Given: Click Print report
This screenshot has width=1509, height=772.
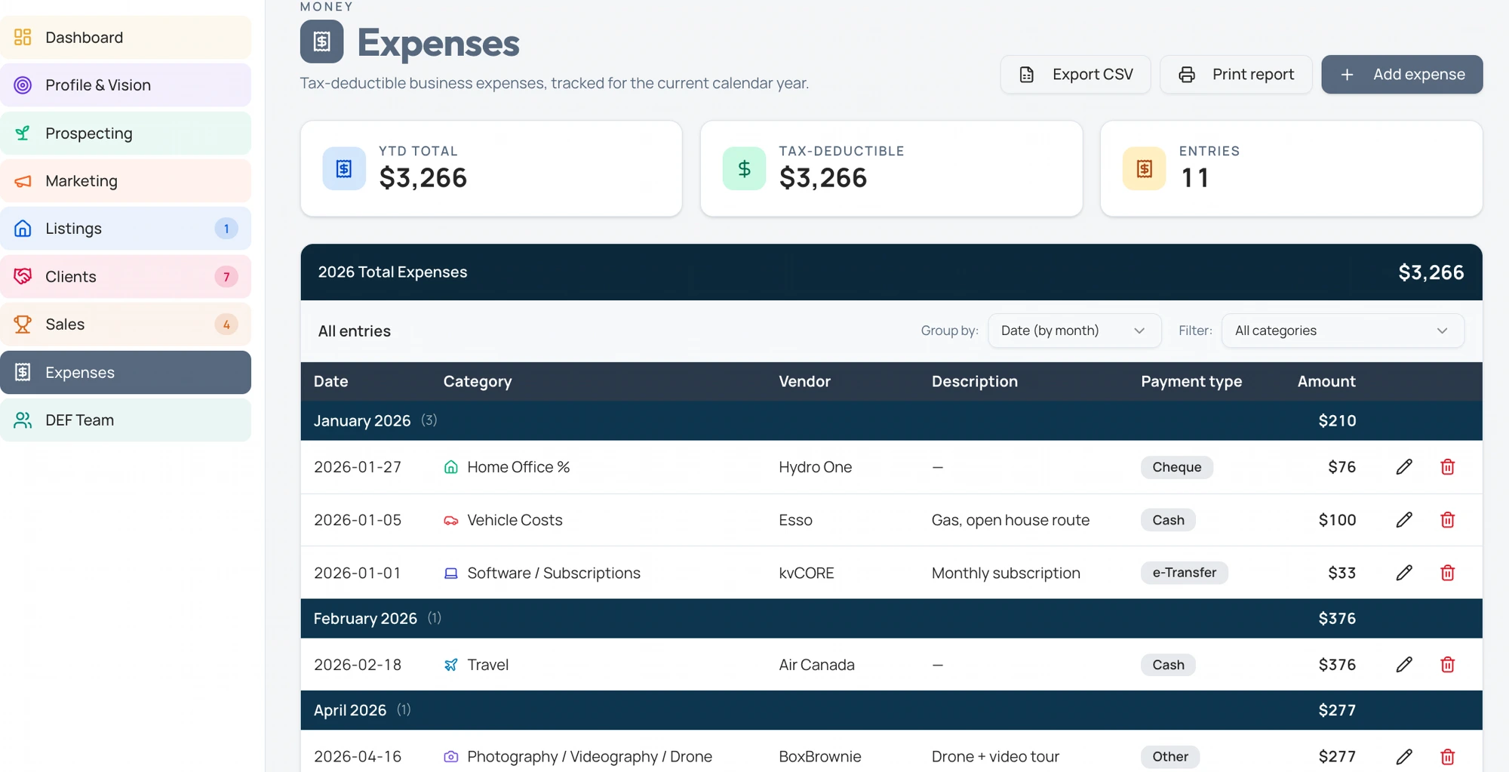Looking at the screenshot, I should [x=1236, y=74].
